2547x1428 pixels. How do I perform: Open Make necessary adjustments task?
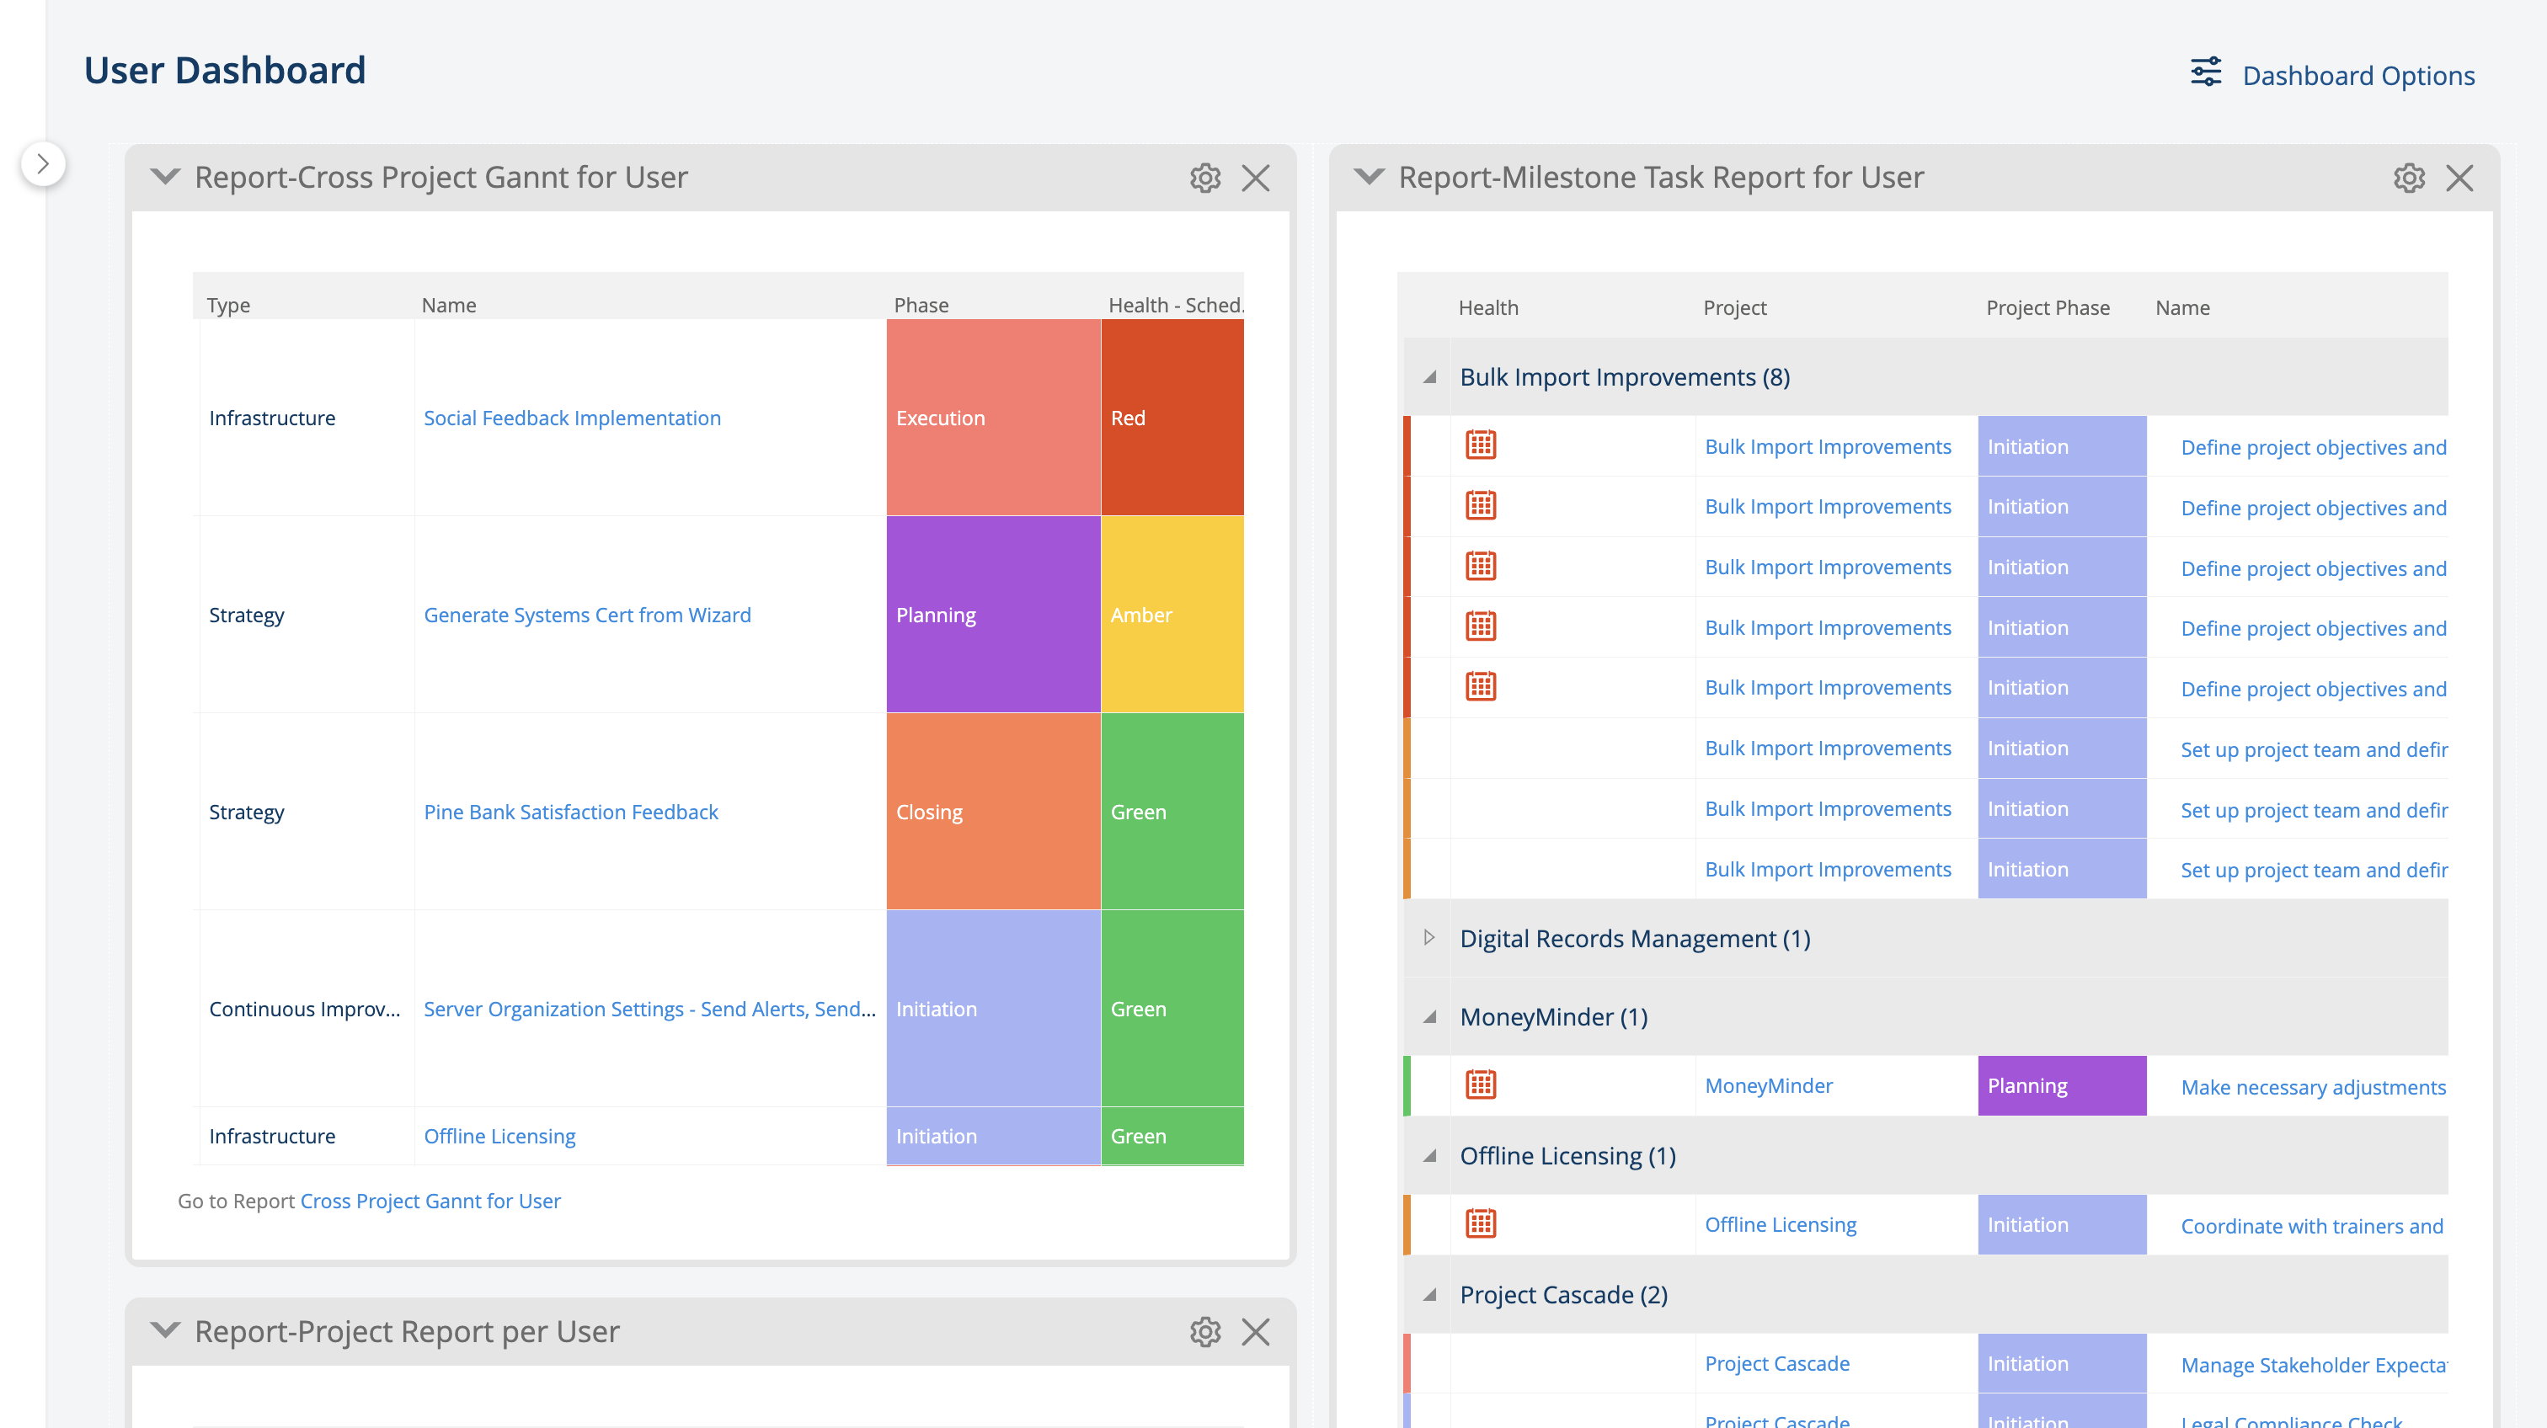pos(2313,1086)
